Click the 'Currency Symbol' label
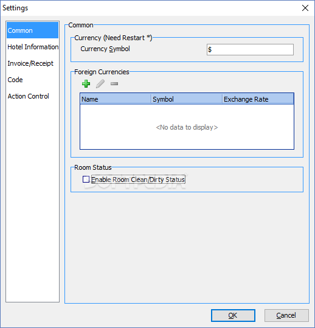315x328 pixels. pos(105,49)
